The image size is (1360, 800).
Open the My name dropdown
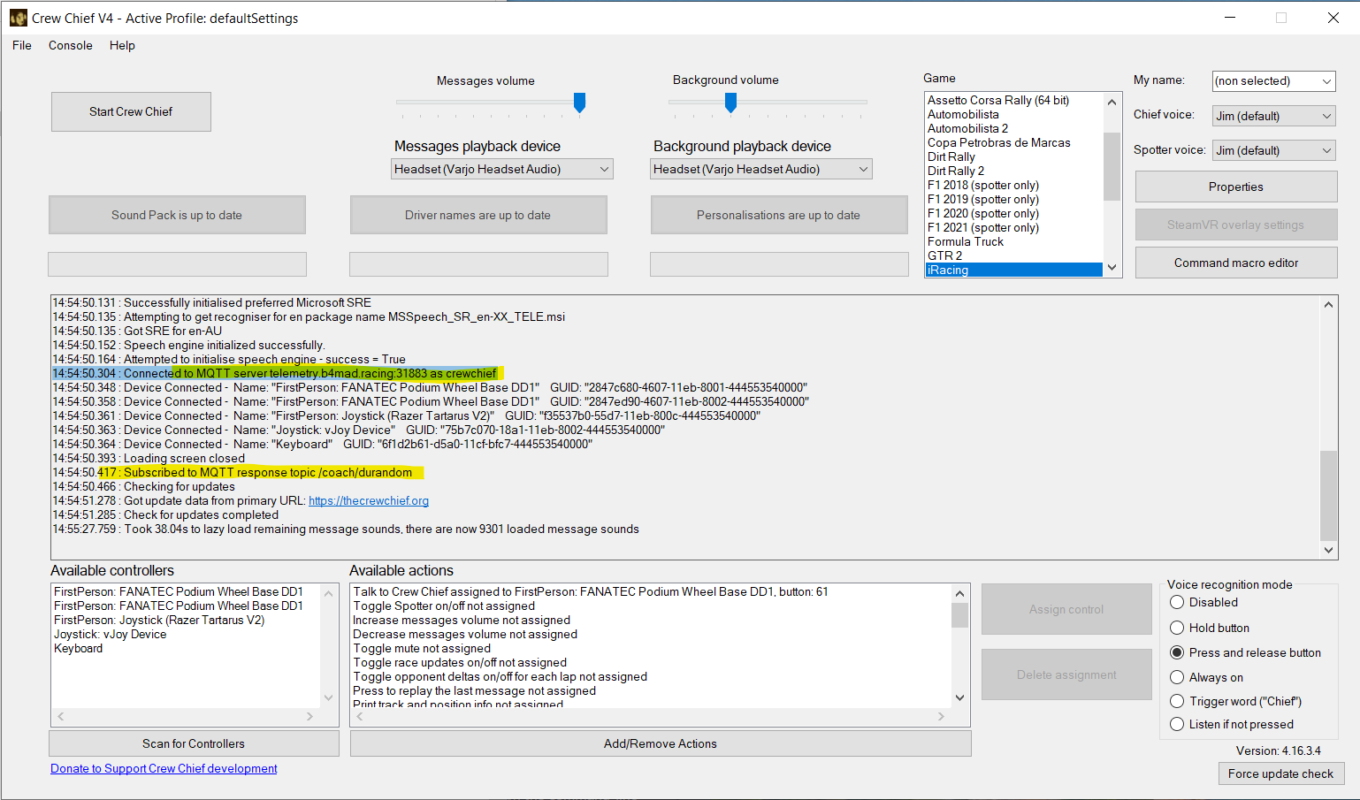point(1273,81)
